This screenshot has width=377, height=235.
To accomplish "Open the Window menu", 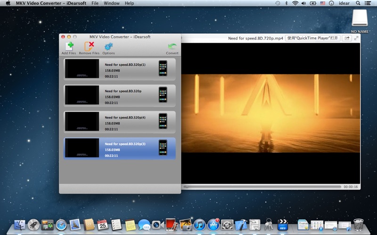I will pos(112,3).
